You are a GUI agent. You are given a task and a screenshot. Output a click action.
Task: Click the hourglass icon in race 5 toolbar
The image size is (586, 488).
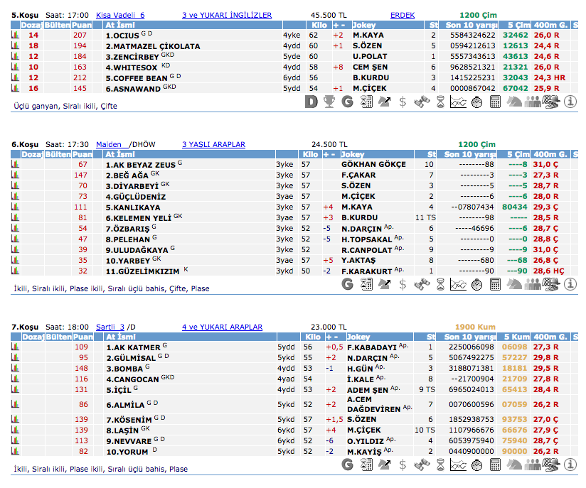(440, 102)
